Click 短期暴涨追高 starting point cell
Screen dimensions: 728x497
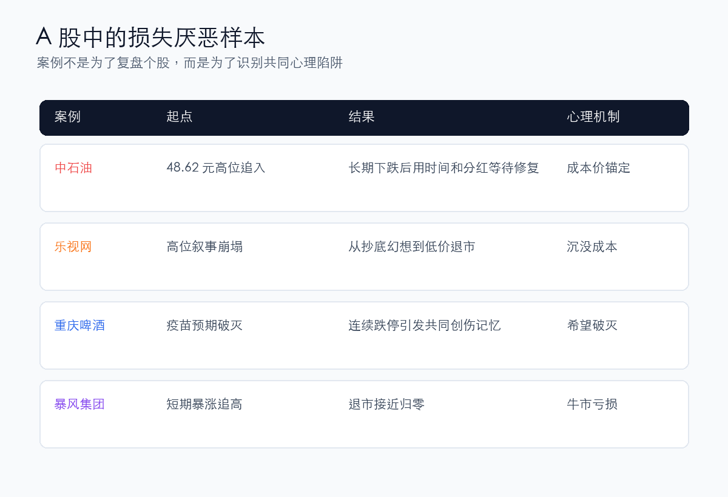click(204, 404)
